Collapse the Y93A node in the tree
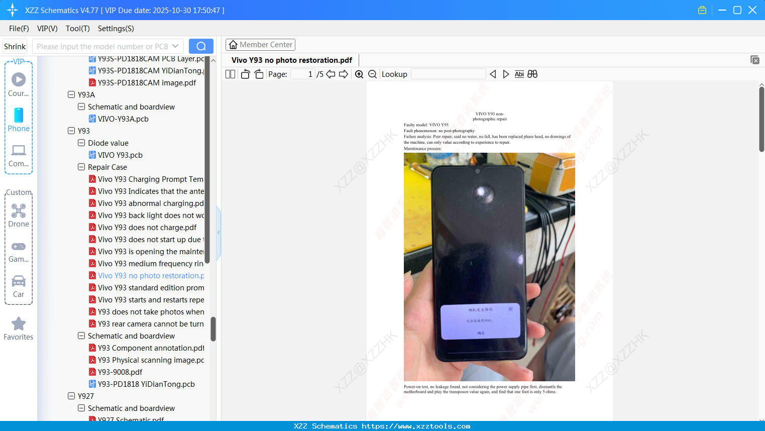765x431 pixels. pyautogui.click(x=71, y=94)
